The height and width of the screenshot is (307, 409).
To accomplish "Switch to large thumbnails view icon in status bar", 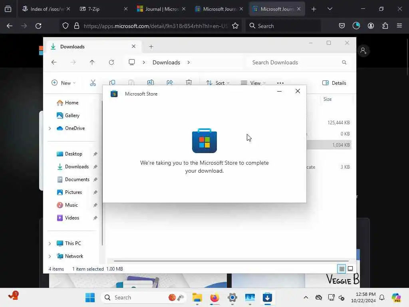I will tap(350, 269).
